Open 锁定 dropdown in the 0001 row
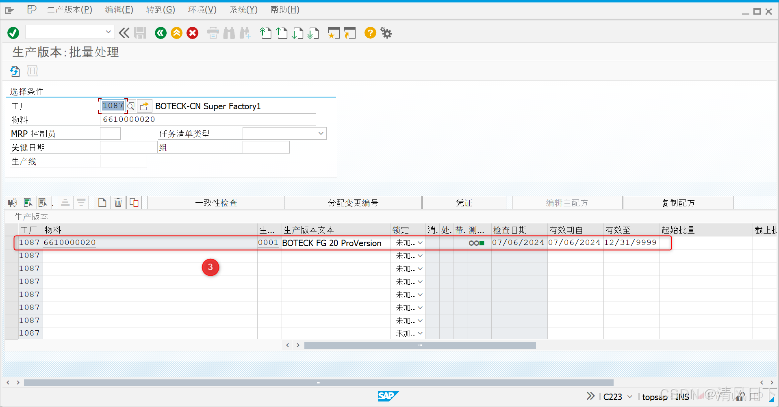The height and width of the screenshot is (407, 779). 420,242
